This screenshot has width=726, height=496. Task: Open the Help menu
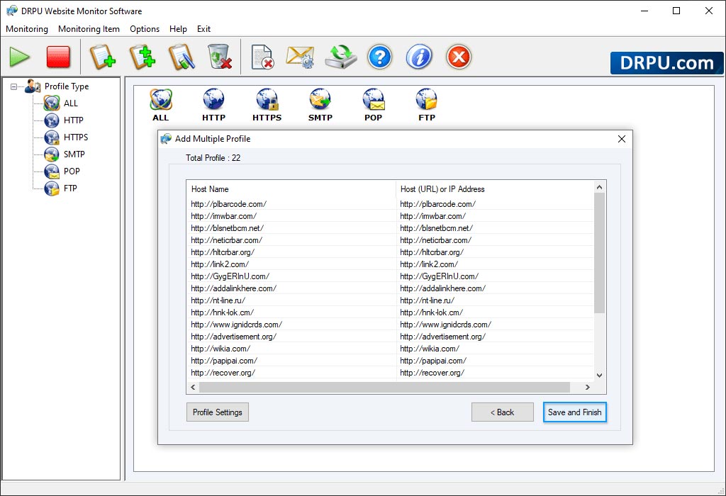coord(178,28)
